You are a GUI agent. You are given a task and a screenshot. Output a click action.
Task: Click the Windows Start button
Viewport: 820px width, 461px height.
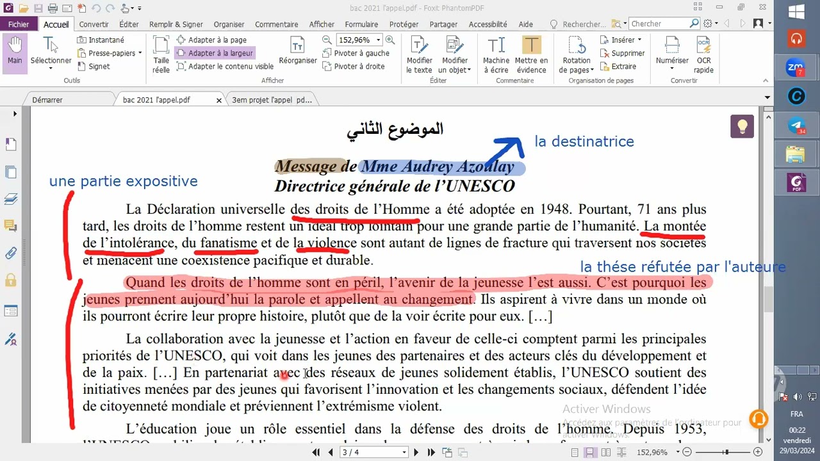[797, 12]
